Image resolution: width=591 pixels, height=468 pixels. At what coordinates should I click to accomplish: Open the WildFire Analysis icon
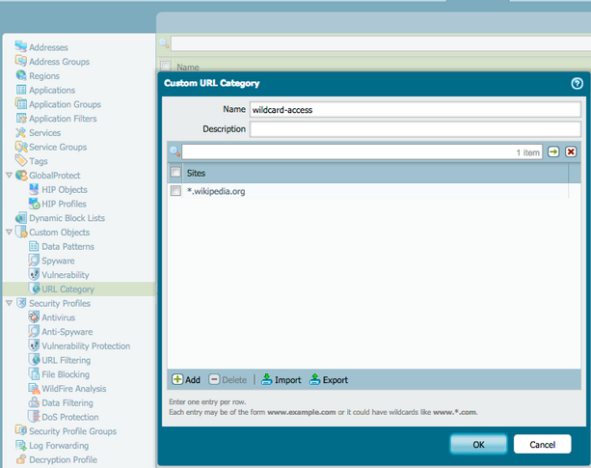pyautogui.click(x=34, y=388)
